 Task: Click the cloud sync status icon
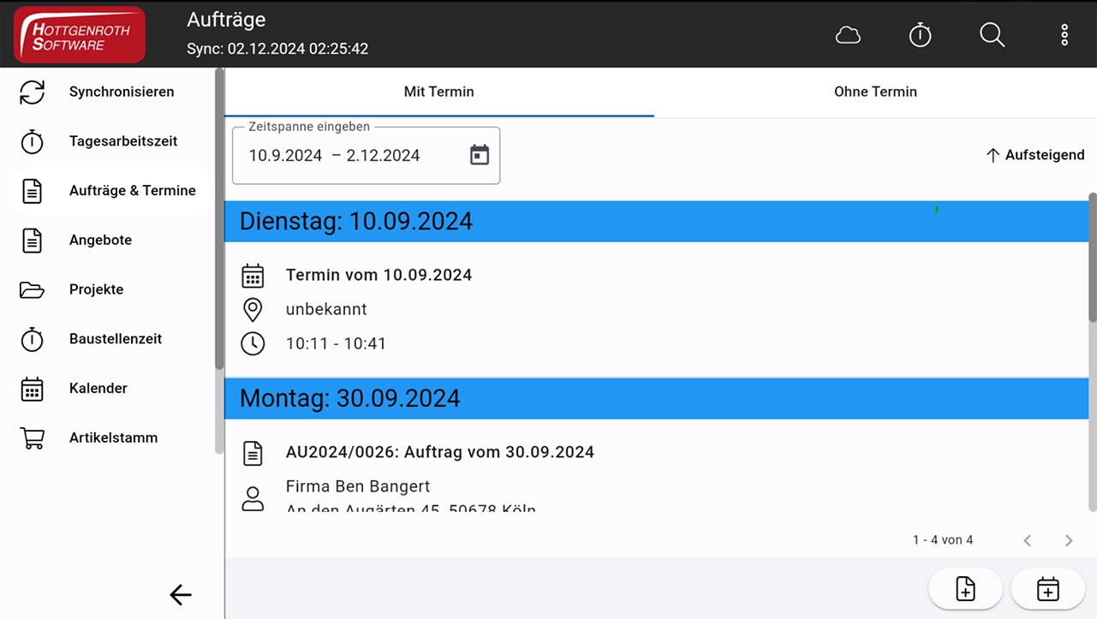click(848, 35)
